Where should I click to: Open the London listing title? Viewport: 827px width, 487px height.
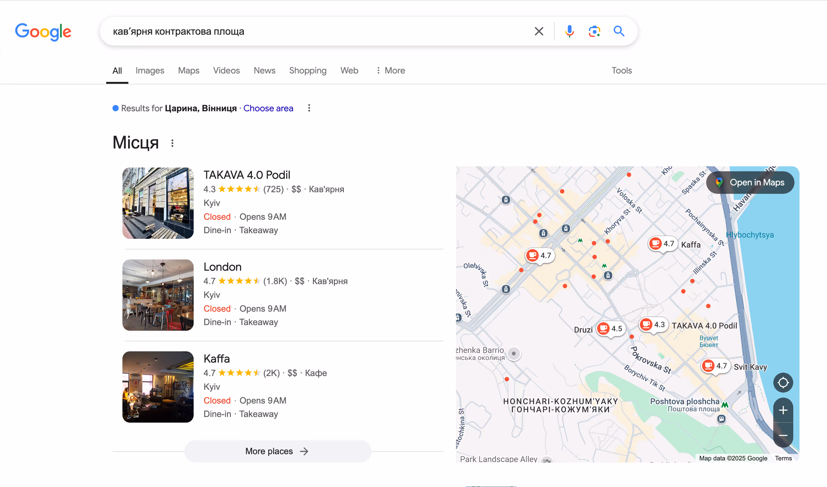(x=222, y=267)
